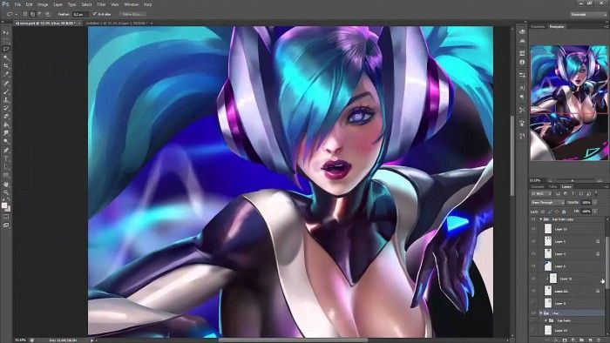The width and height of the screenshot is (610, 343).
Task: Switch to the Paths tab
Action: [x=552, y=186]
